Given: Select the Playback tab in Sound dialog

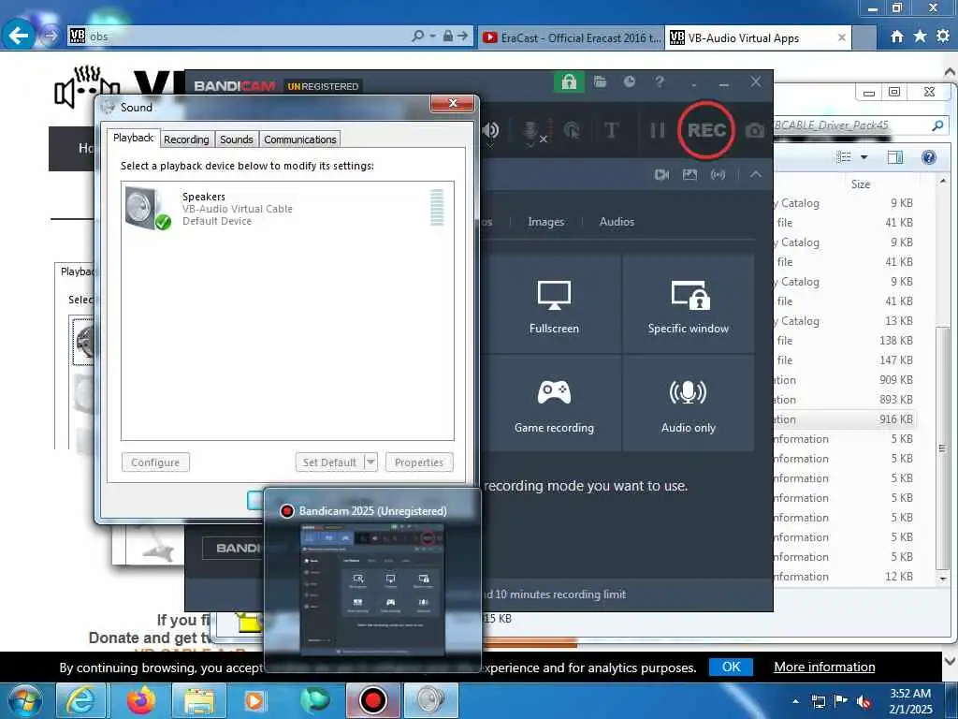Looking at the screenshot, I should pos(133,138).
